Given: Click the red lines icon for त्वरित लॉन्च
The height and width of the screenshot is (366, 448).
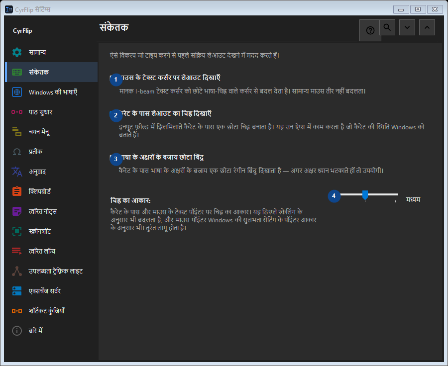Looking at the screenshot, I should [x=17, y=251].
